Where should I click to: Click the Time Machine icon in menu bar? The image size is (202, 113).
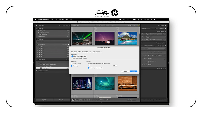coord(145,20)
